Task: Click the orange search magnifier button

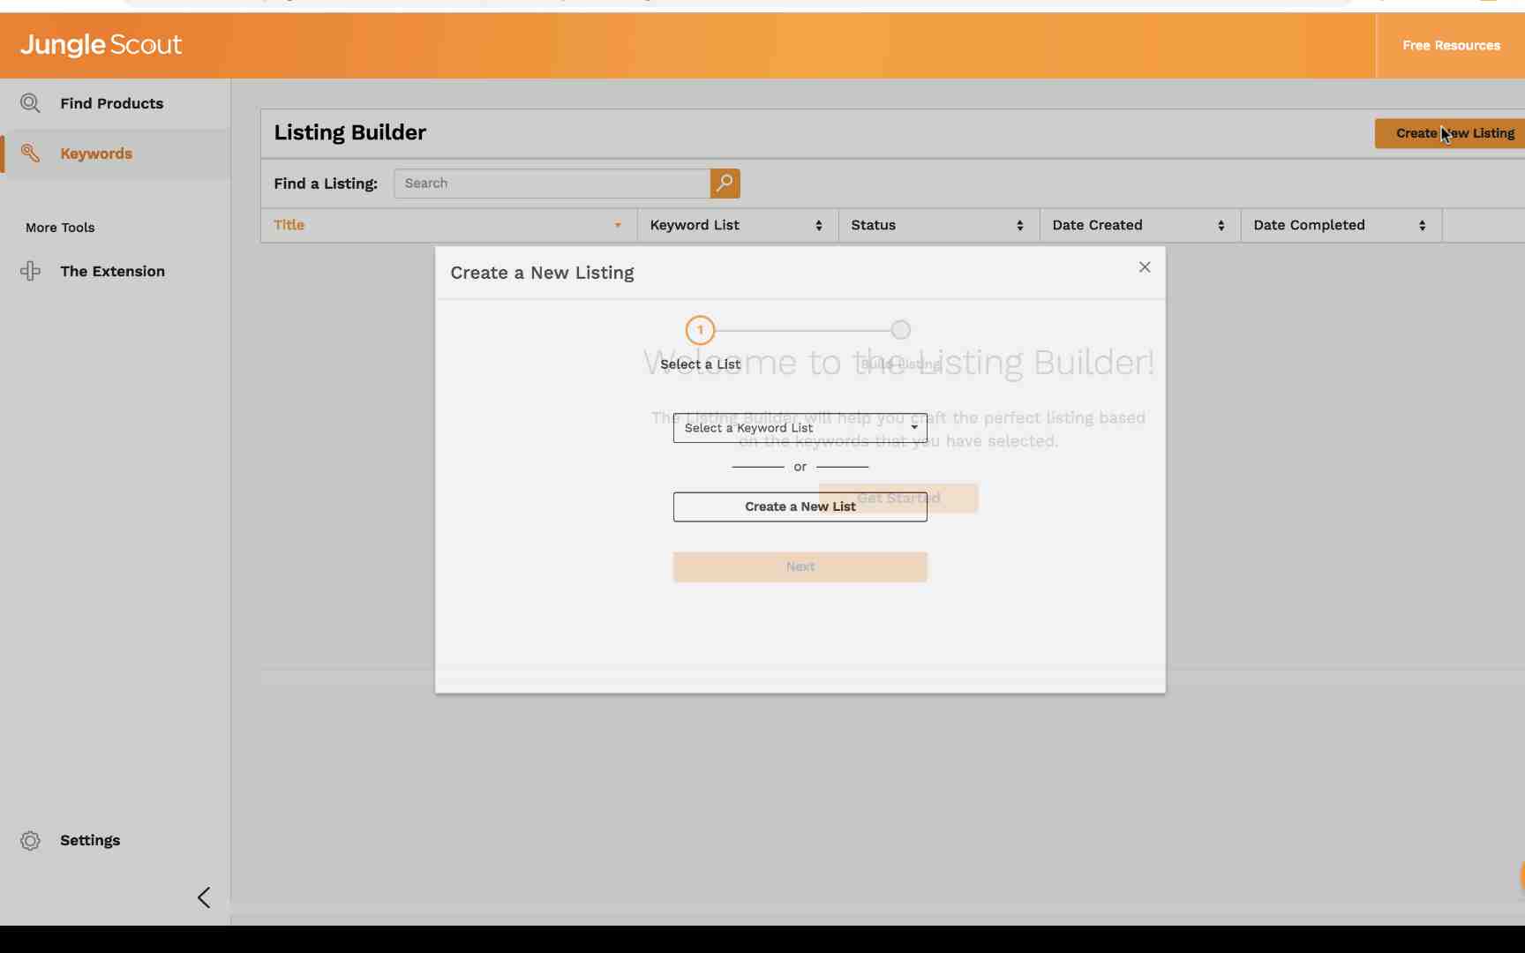Action: pos(725,184)
